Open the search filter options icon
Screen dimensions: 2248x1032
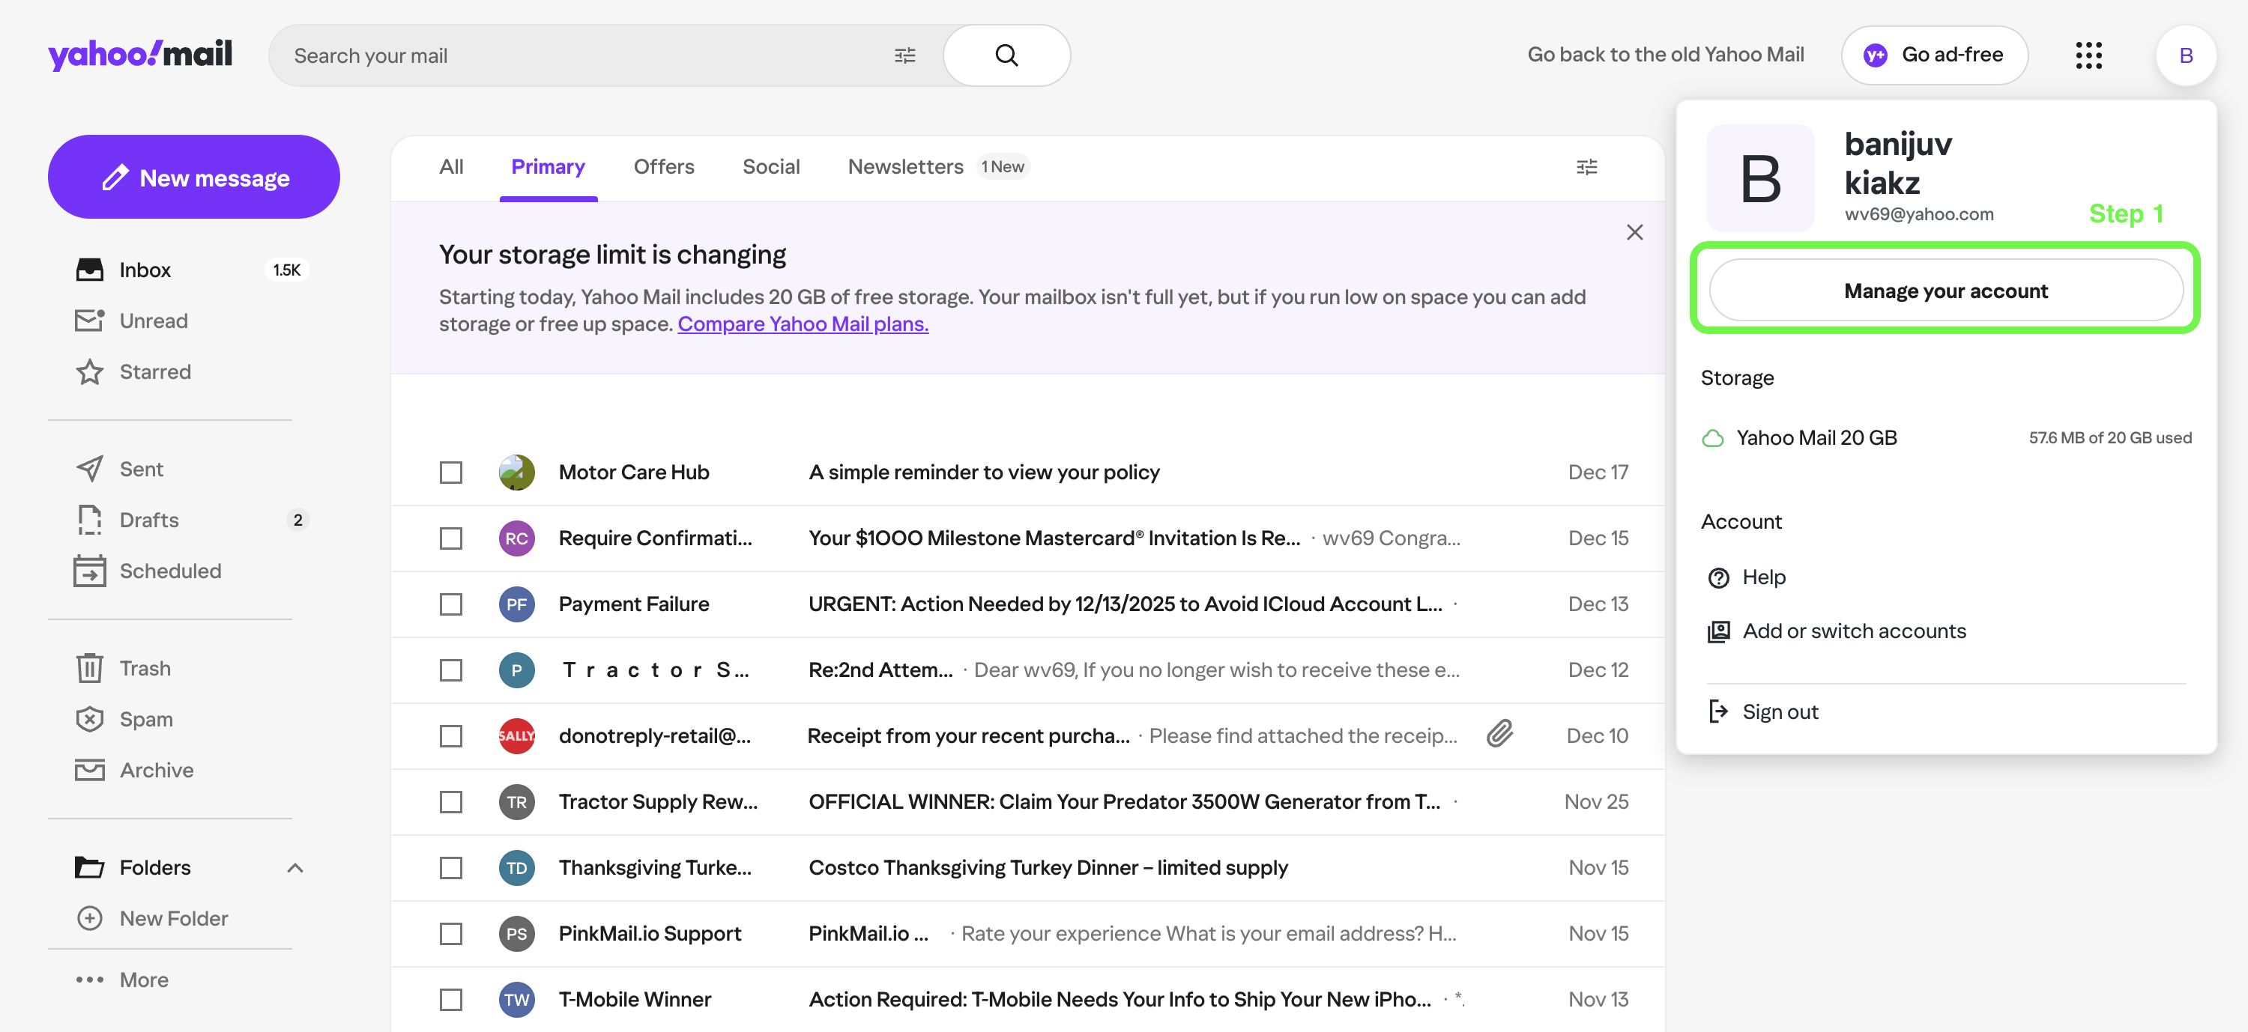tap(905, 56)
